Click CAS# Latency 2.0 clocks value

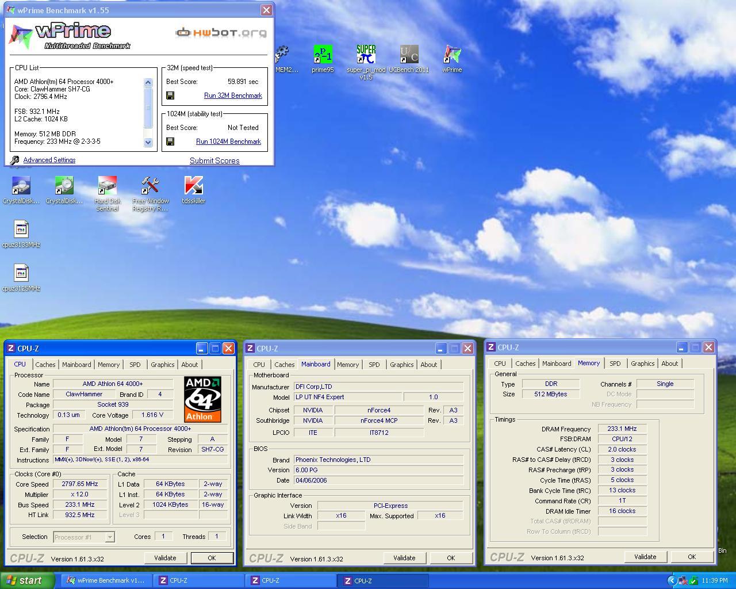(622, 449)
